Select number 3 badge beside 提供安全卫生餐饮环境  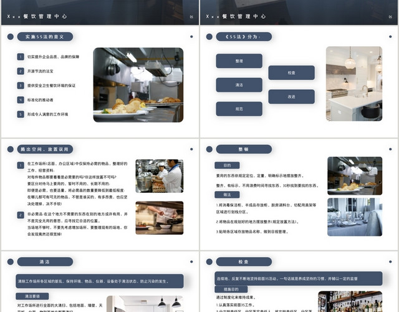point(21,85)
